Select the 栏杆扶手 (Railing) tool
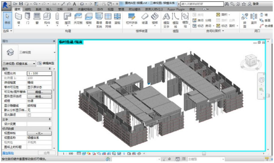The height and width of the screenshot is (163, 274). [131, 19]
